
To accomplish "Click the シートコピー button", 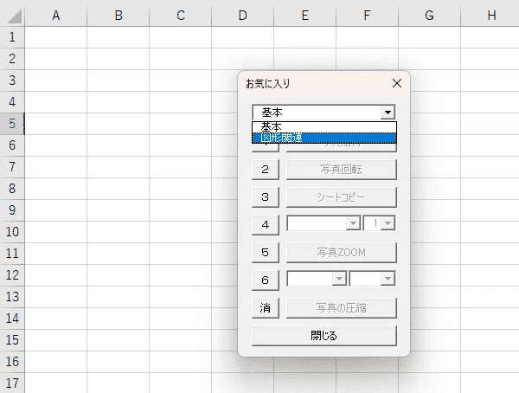I will tap(342, 197).
